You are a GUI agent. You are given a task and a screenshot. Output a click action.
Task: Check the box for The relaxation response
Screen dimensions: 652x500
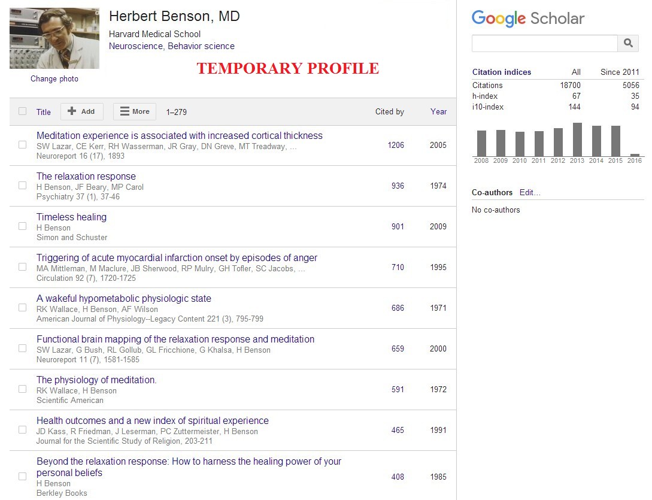tap(23, 185)
